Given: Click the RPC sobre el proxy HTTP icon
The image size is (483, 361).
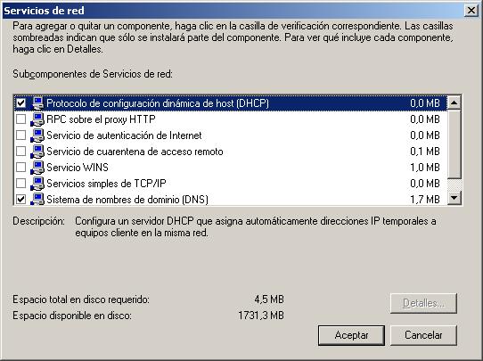Looking at the screenshot, I should pos(37,119).
